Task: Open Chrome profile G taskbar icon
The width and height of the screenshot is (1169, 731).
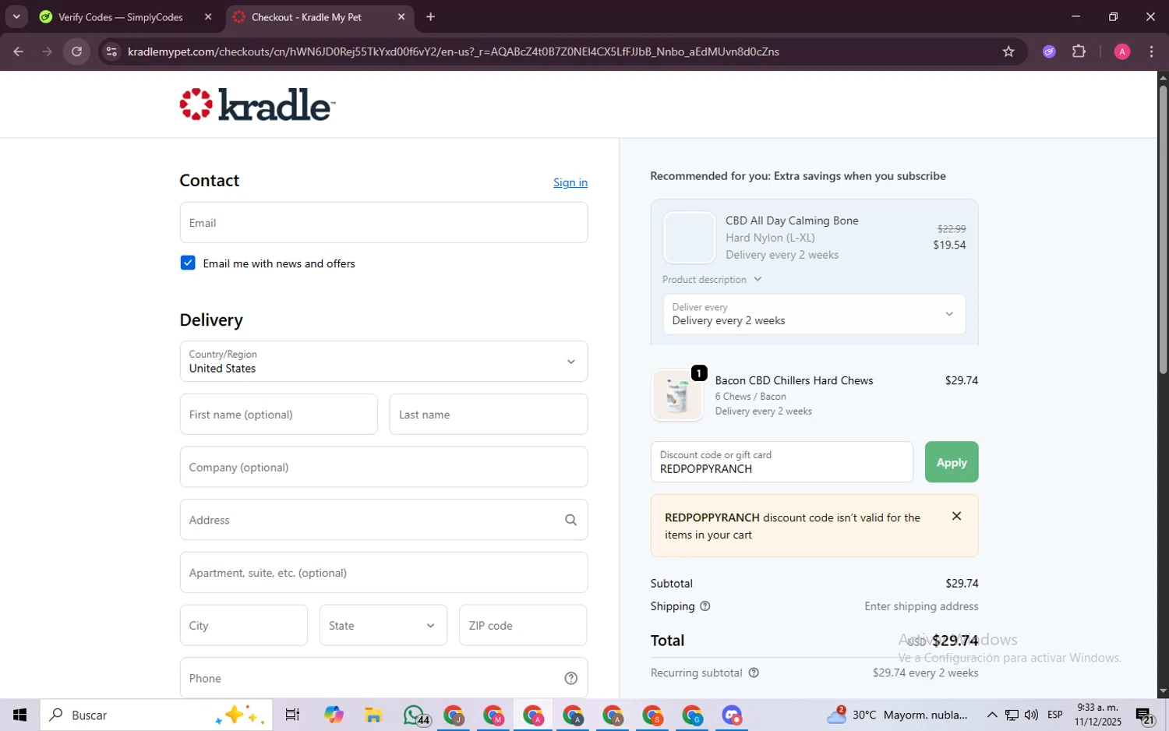Action: tap(693, 715)
